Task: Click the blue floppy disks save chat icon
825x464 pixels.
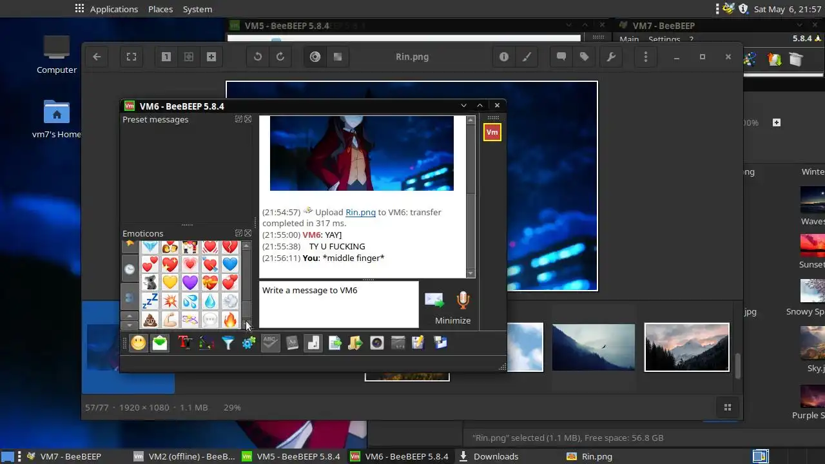Action: [440, 343]
